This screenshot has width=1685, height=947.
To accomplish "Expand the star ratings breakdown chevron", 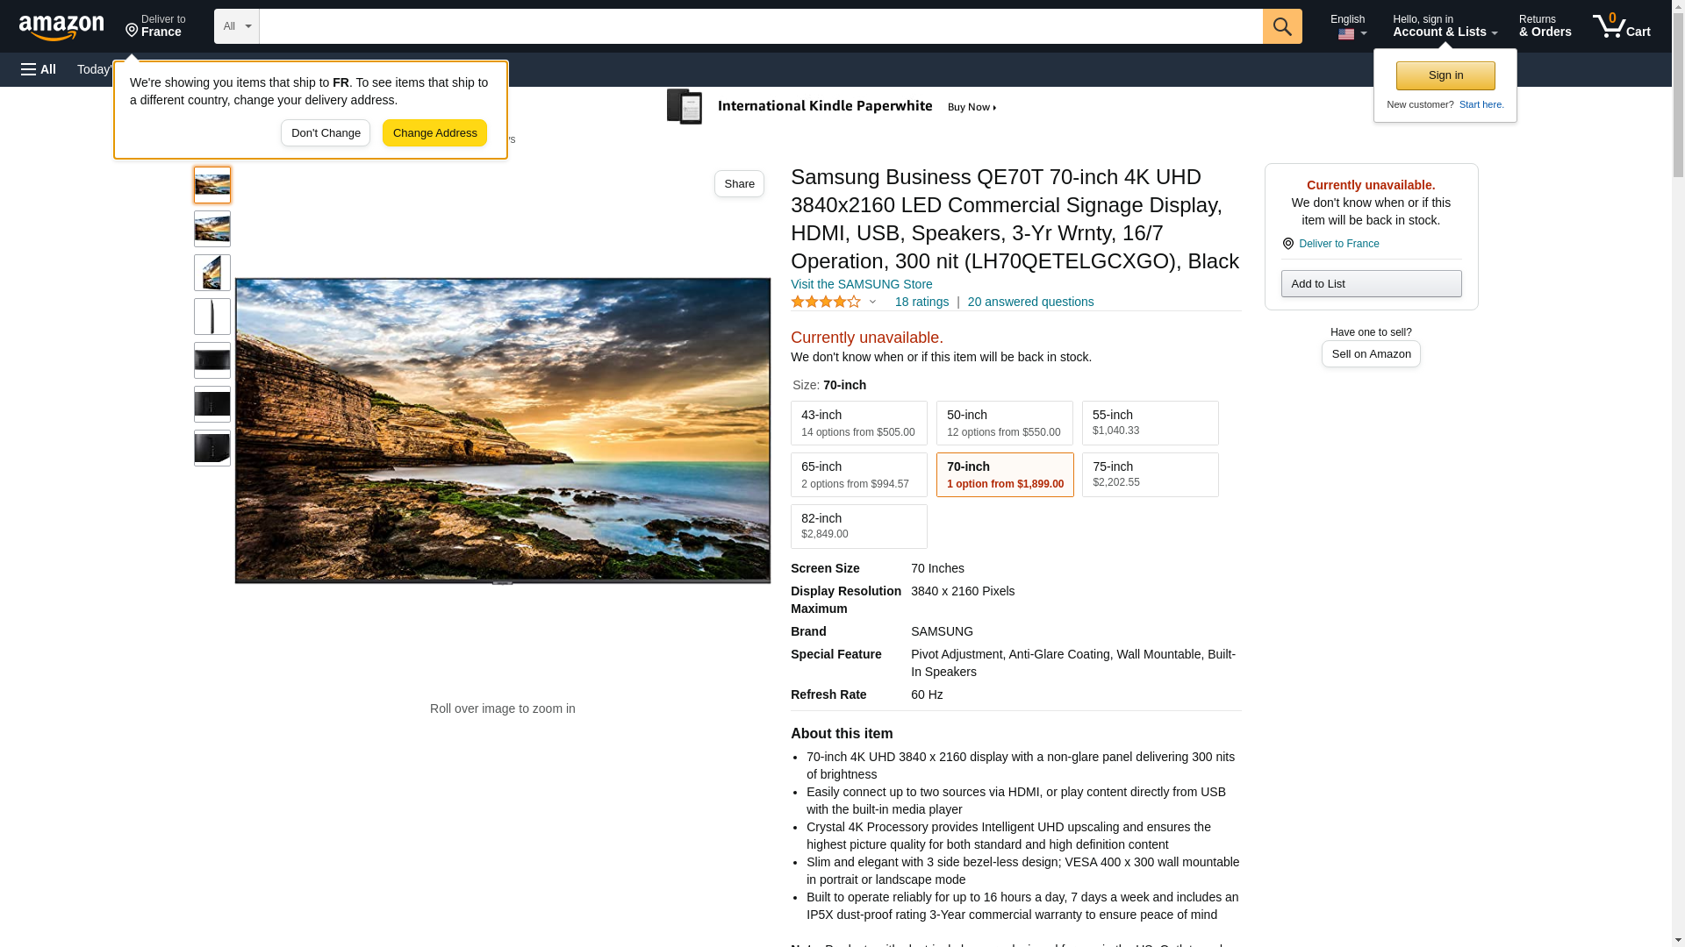I will coord(872,302).
